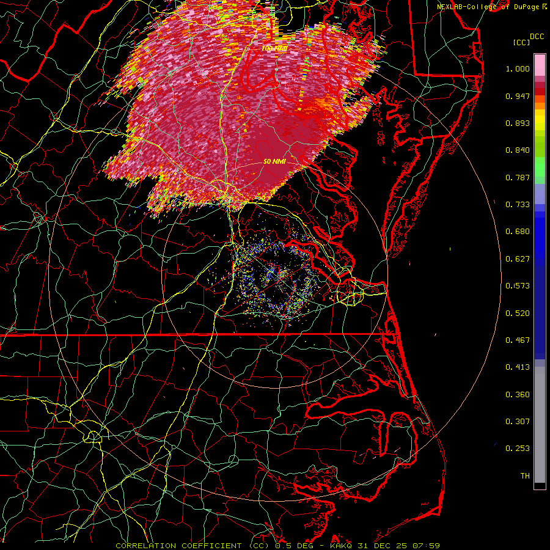Pick the pink top segment of the color bar
The height and width of the screenshot is (550, 550).
pos(540,65)
